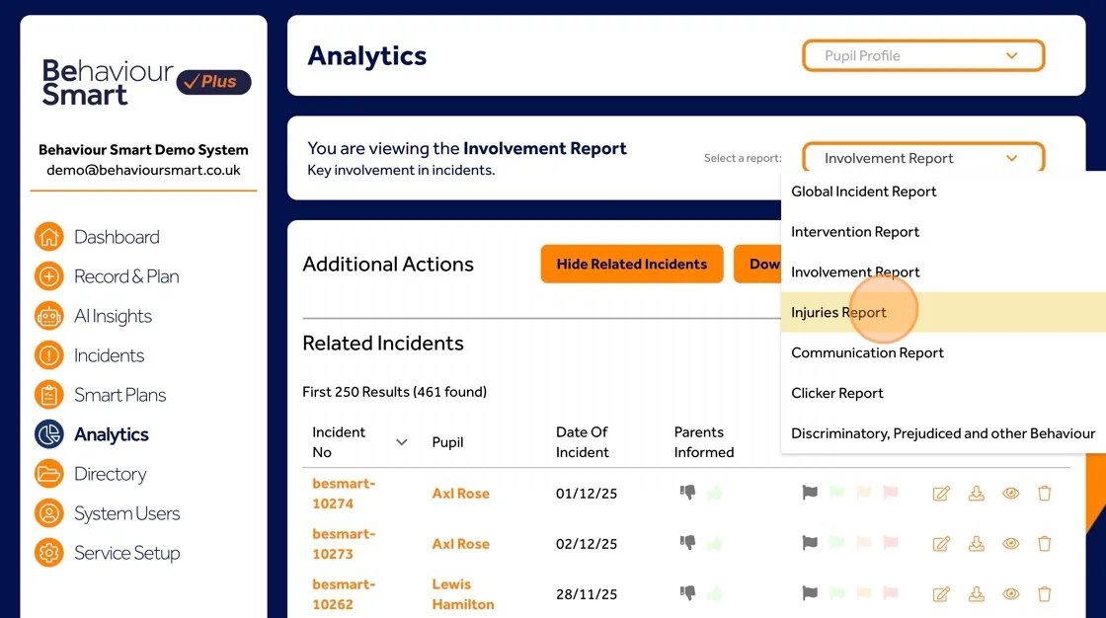Open the Incident No sort chevron
This screenshot has height=618, width=1106.
click(400, 442)
